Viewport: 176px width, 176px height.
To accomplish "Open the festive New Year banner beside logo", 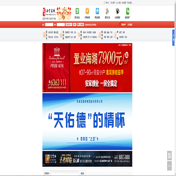I will (64, 14).
